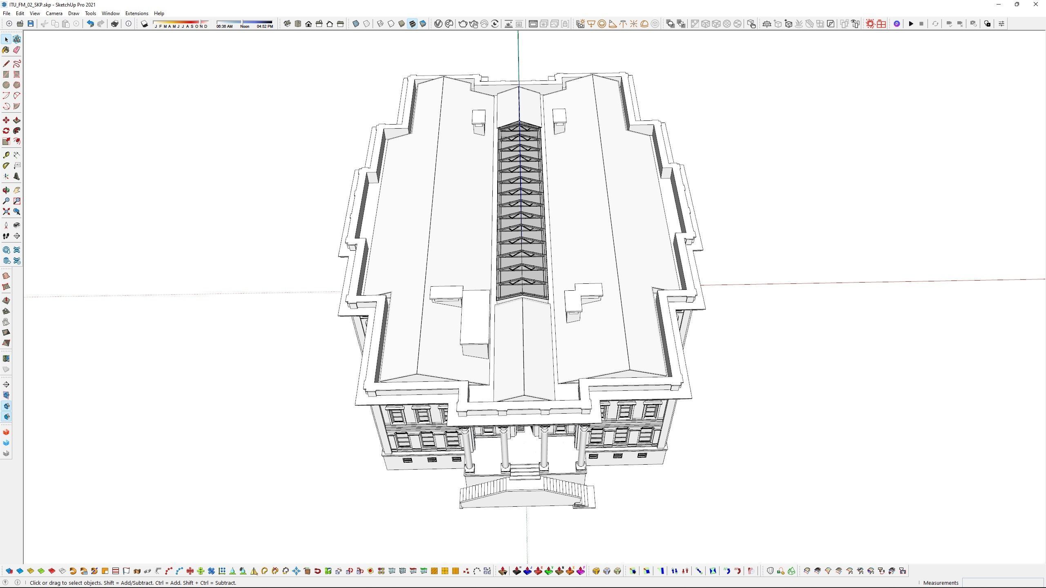The width and height of the screenshot is (1046, 588).
Task: Open the Extensions menu
Action: point(136,13)
